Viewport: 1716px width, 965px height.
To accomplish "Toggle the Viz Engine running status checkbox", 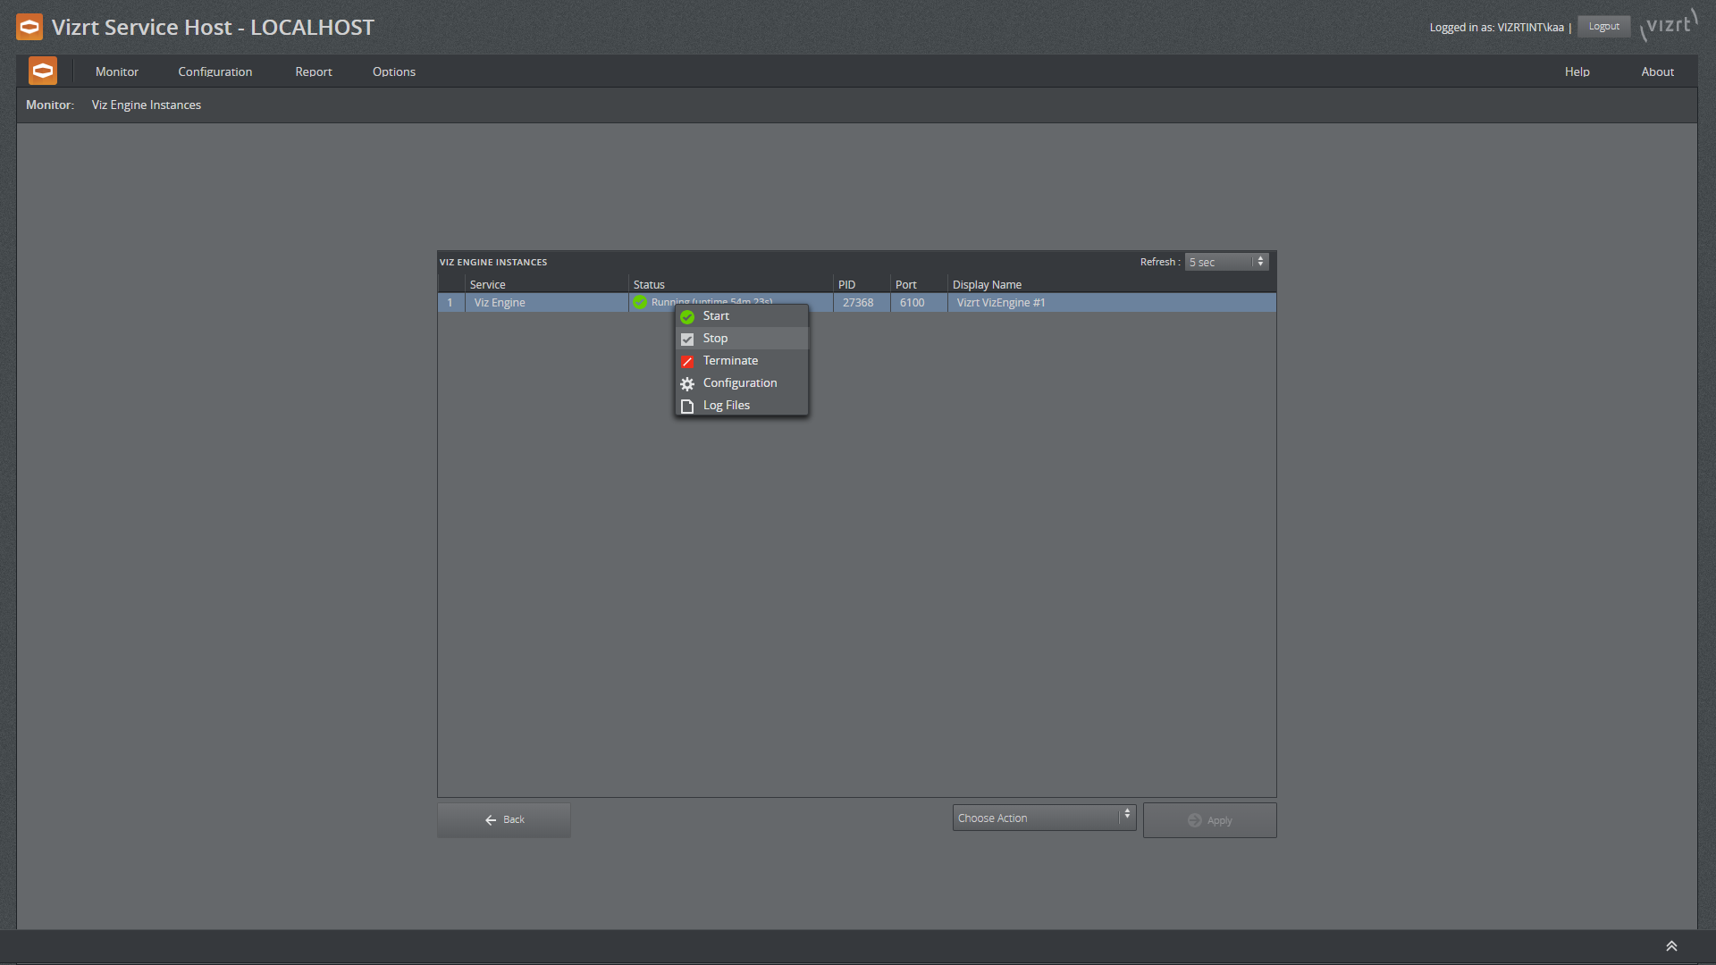I will click(687, 338).
